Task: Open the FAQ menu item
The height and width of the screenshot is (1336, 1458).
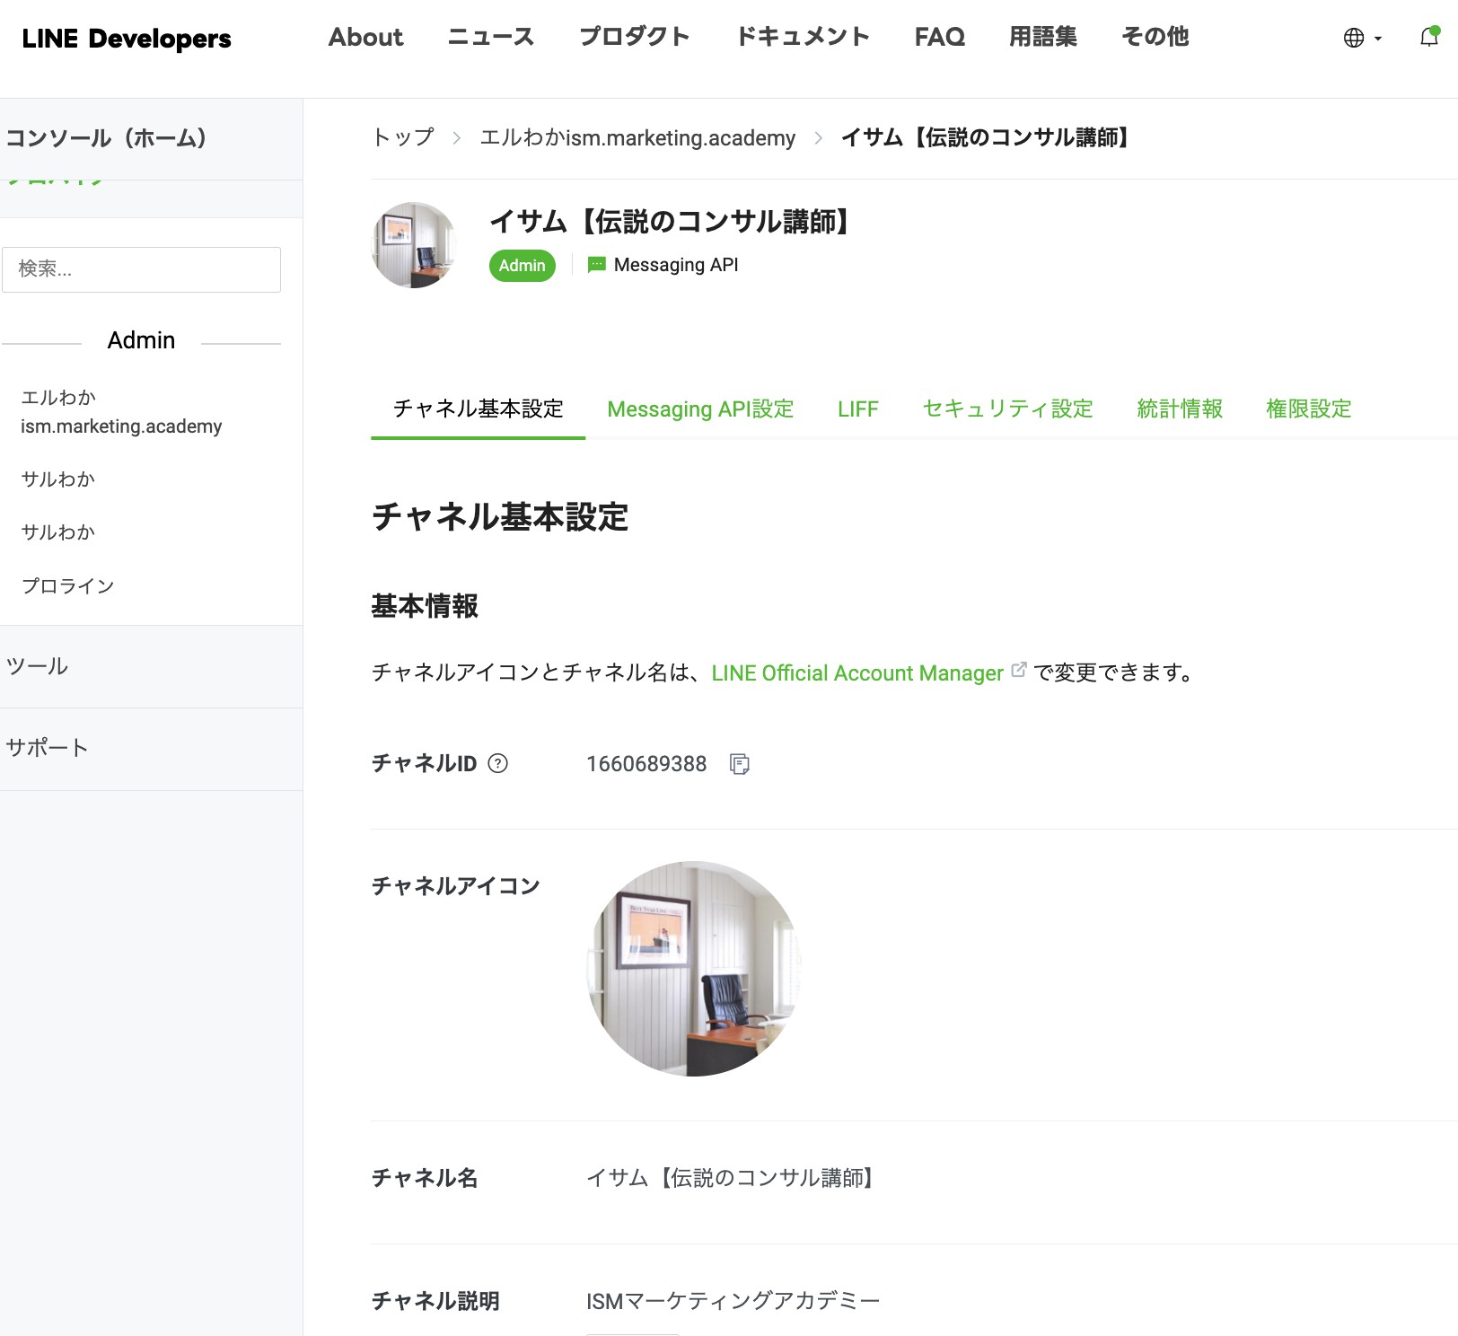Action: pyautogui.click(x=939, y=37)
